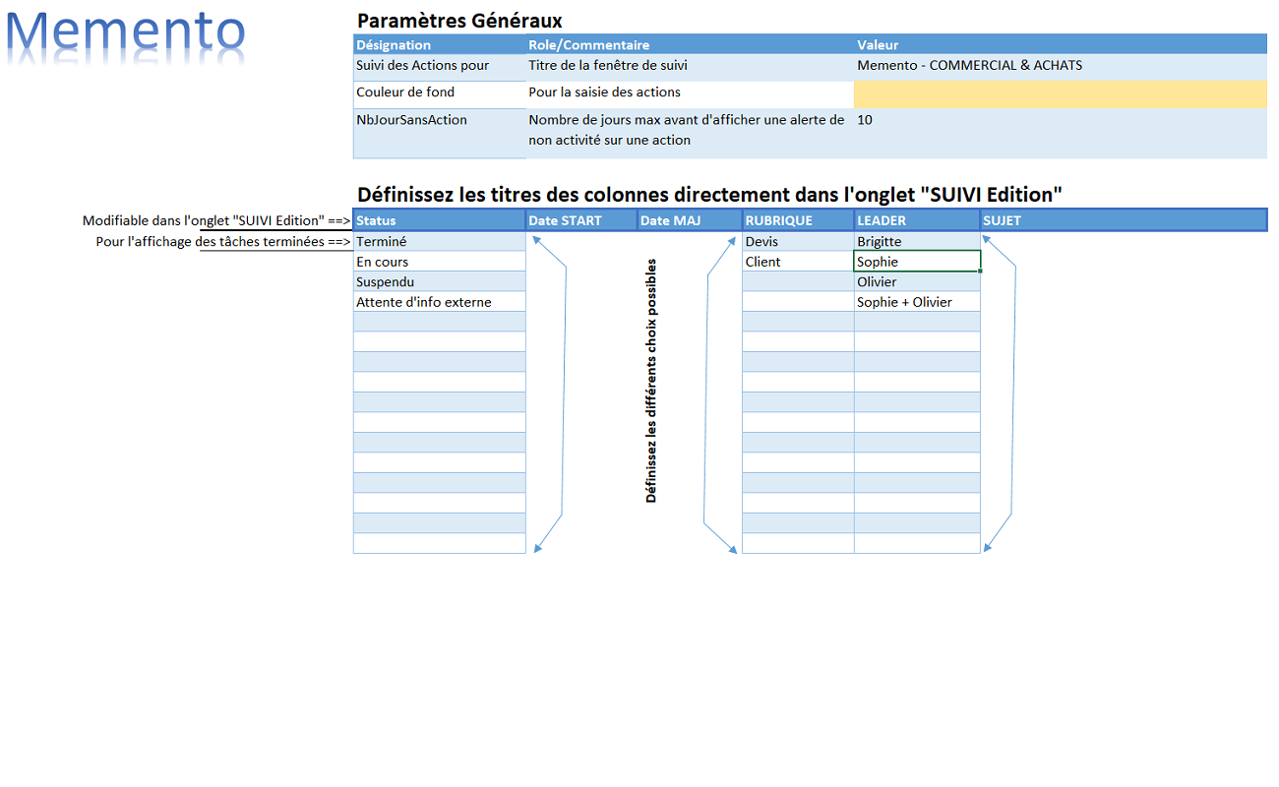Click the 'En cours' status cell
Image resolution: width=1279 pixels, height=787 pixels.
pyautogui.click(x=440, y=262)
